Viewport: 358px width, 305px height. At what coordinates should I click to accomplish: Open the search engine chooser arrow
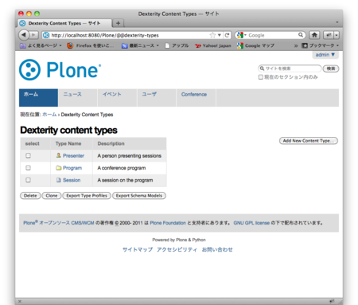(x=245, y=35)
